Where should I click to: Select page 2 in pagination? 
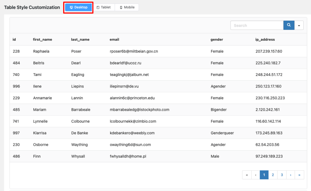[x=273, y=175]
